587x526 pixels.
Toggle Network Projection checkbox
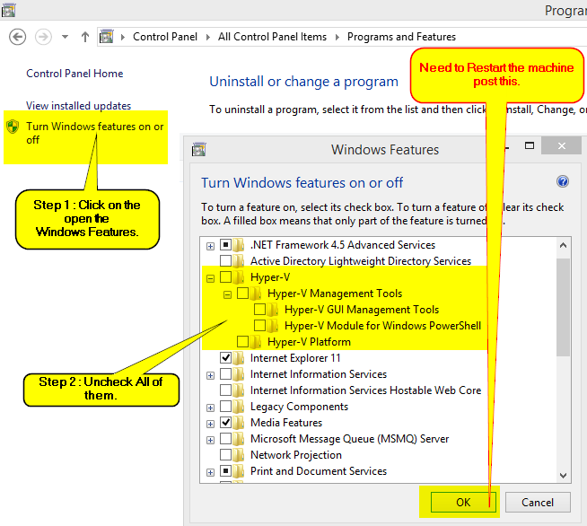point(225,454)
